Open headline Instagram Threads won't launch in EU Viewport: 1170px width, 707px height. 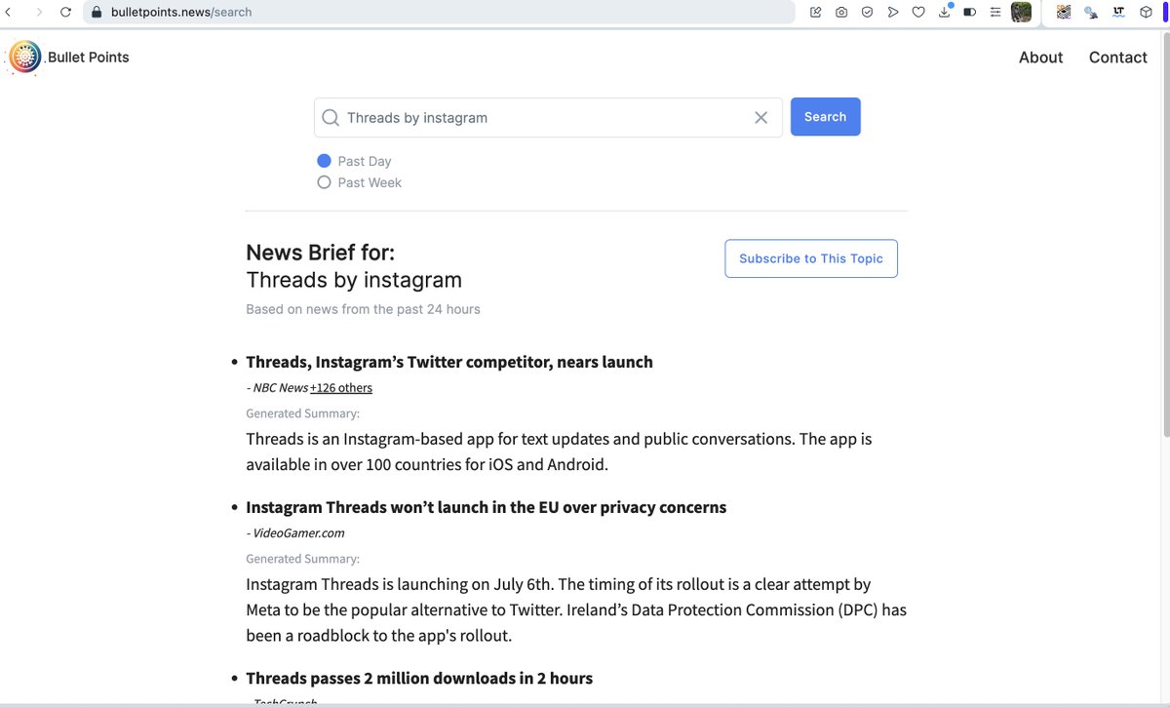click(x=486, y=507)
